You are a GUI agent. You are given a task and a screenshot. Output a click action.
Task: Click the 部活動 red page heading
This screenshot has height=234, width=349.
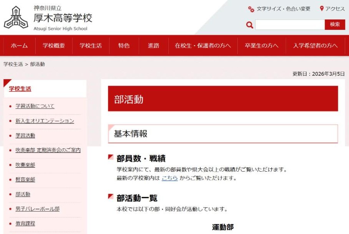pos(223,99)
